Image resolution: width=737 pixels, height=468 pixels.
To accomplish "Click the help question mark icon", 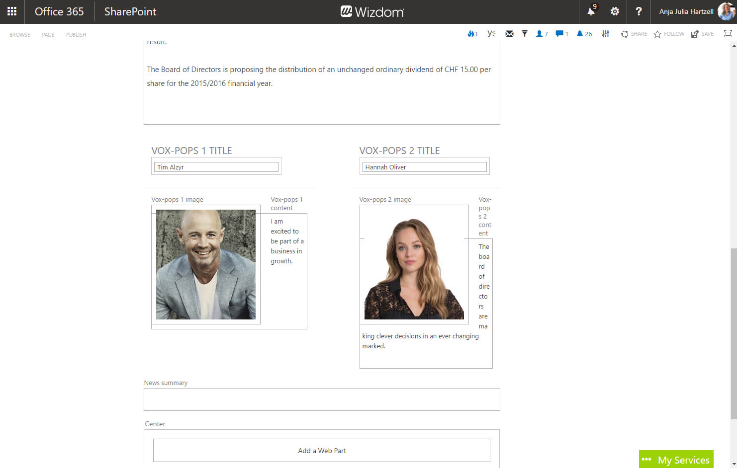I will [639, 11].
